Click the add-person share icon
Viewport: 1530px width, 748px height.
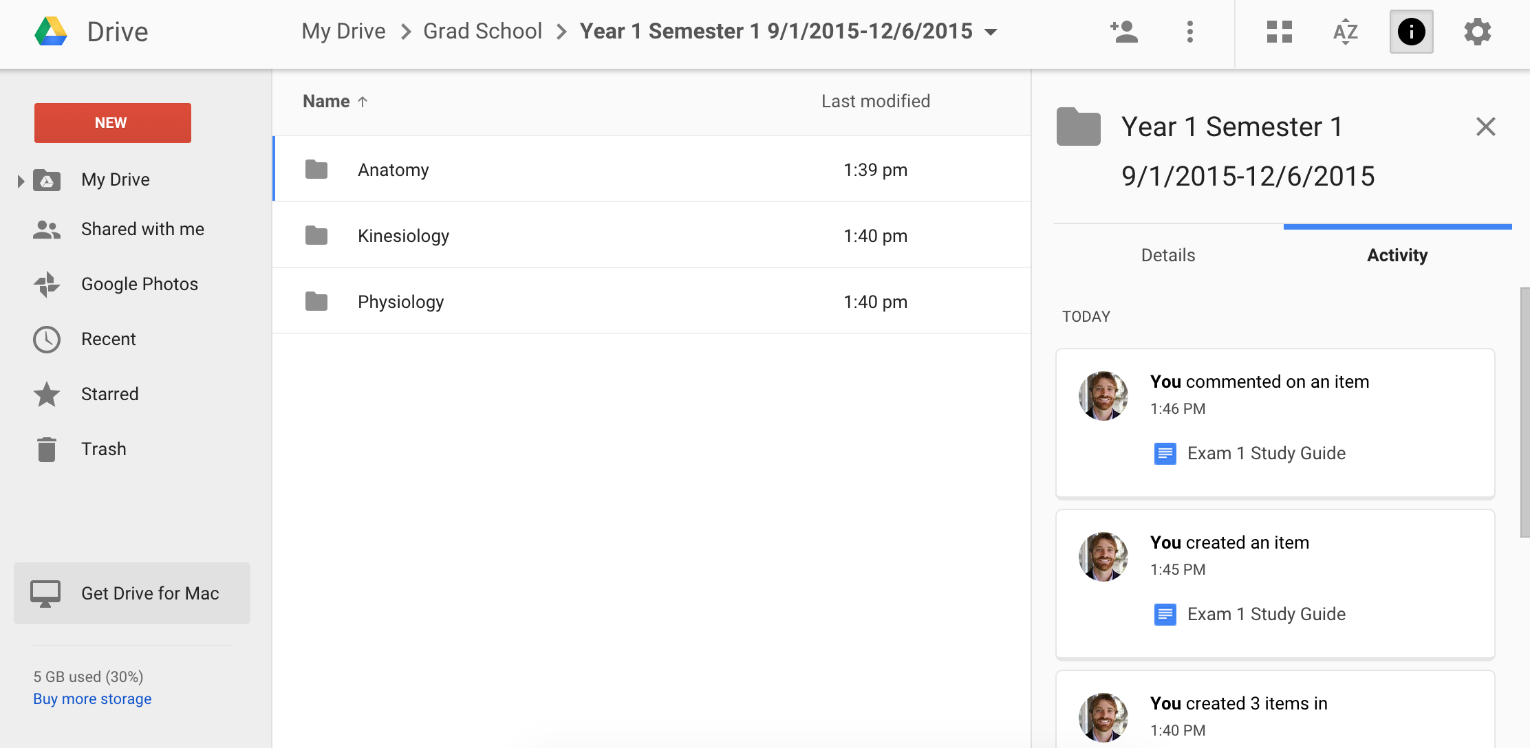click(x=1124, y=32)
